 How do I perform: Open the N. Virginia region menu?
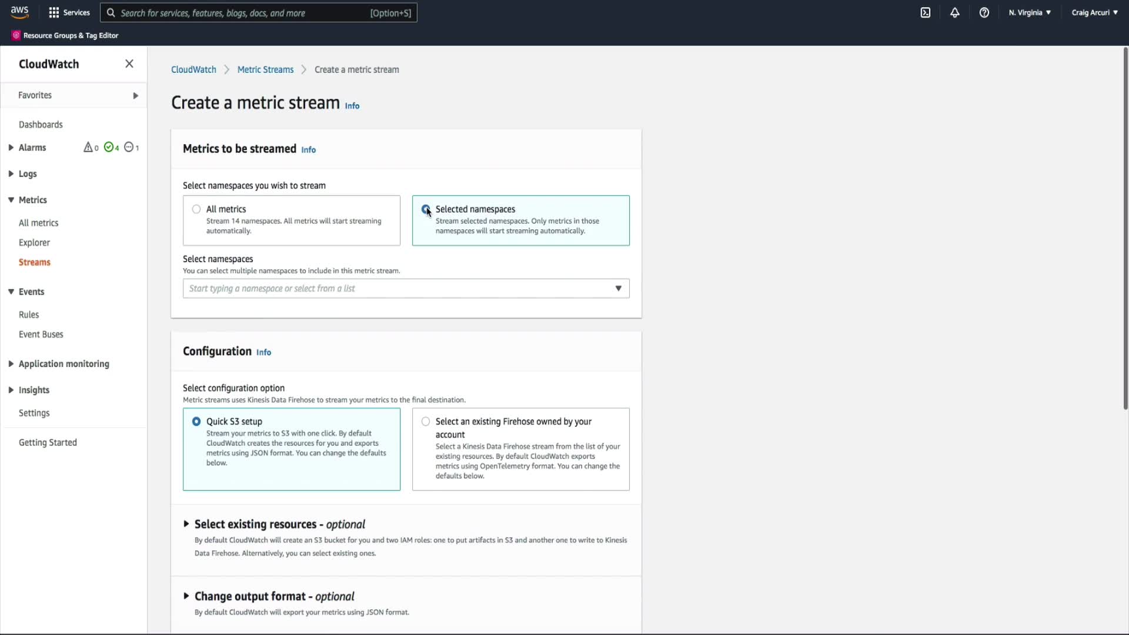(x=1030, y=12)
